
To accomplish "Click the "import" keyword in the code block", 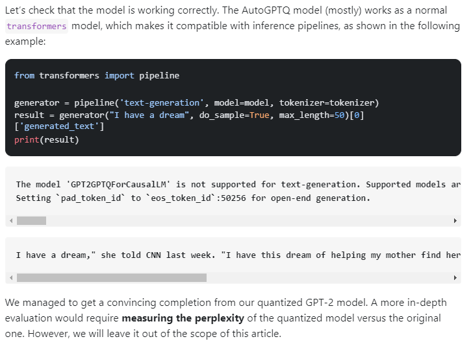I will pos(119,75).
